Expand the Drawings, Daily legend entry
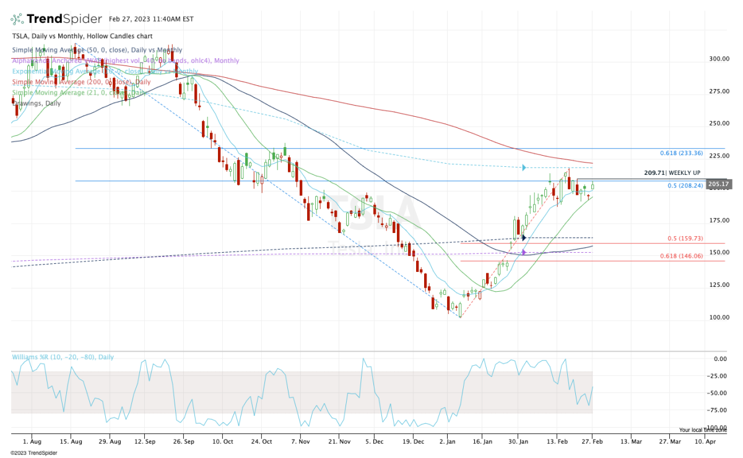Viewport: 743px width, 458px height. [x=37, y=103]
